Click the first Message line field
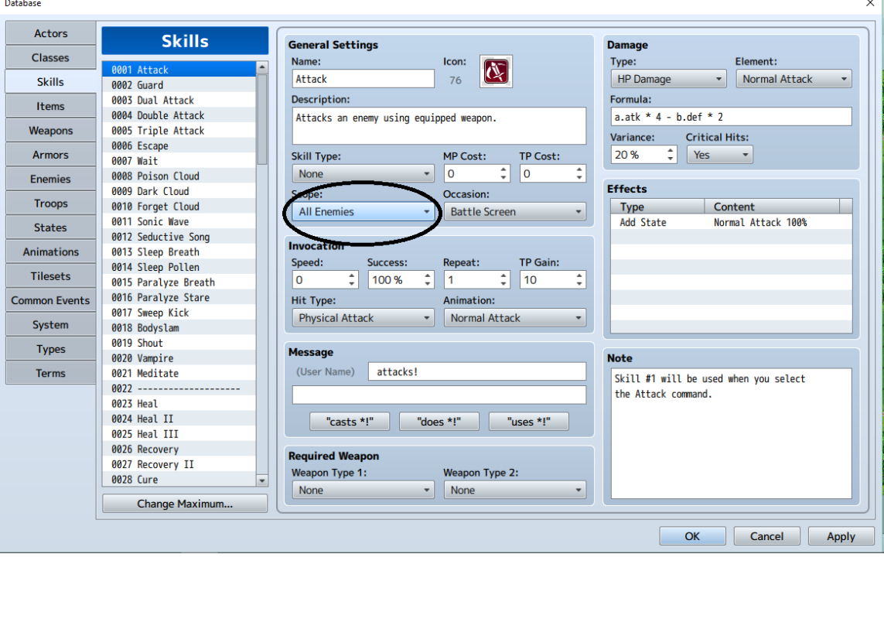The height and width of the screenshot is (619, 884). (x=477, y=371)
